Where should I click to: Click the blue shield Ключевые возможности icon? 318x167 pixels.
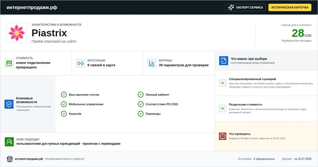[x=9, y=104]
